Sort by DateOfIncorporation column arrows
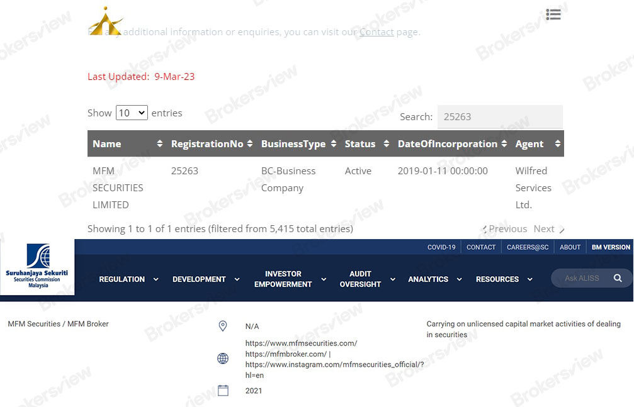The height and width of the screenshot is (407, 634). click(x=504, y=143)
